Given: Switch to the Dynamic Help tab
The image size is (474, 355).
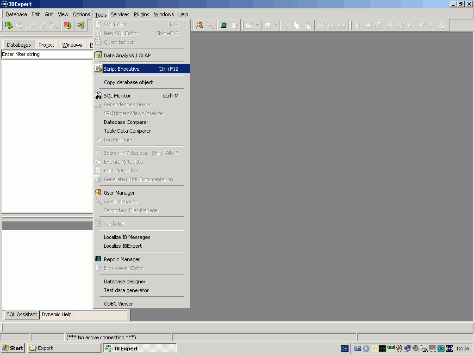Looking at the screenshot, I should tap(56, 314).
